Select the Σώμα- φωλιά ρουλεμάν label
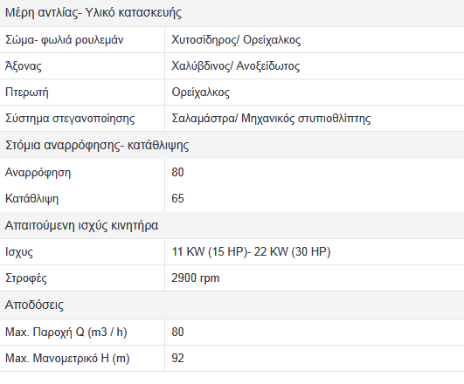 [x=64, y=40]
